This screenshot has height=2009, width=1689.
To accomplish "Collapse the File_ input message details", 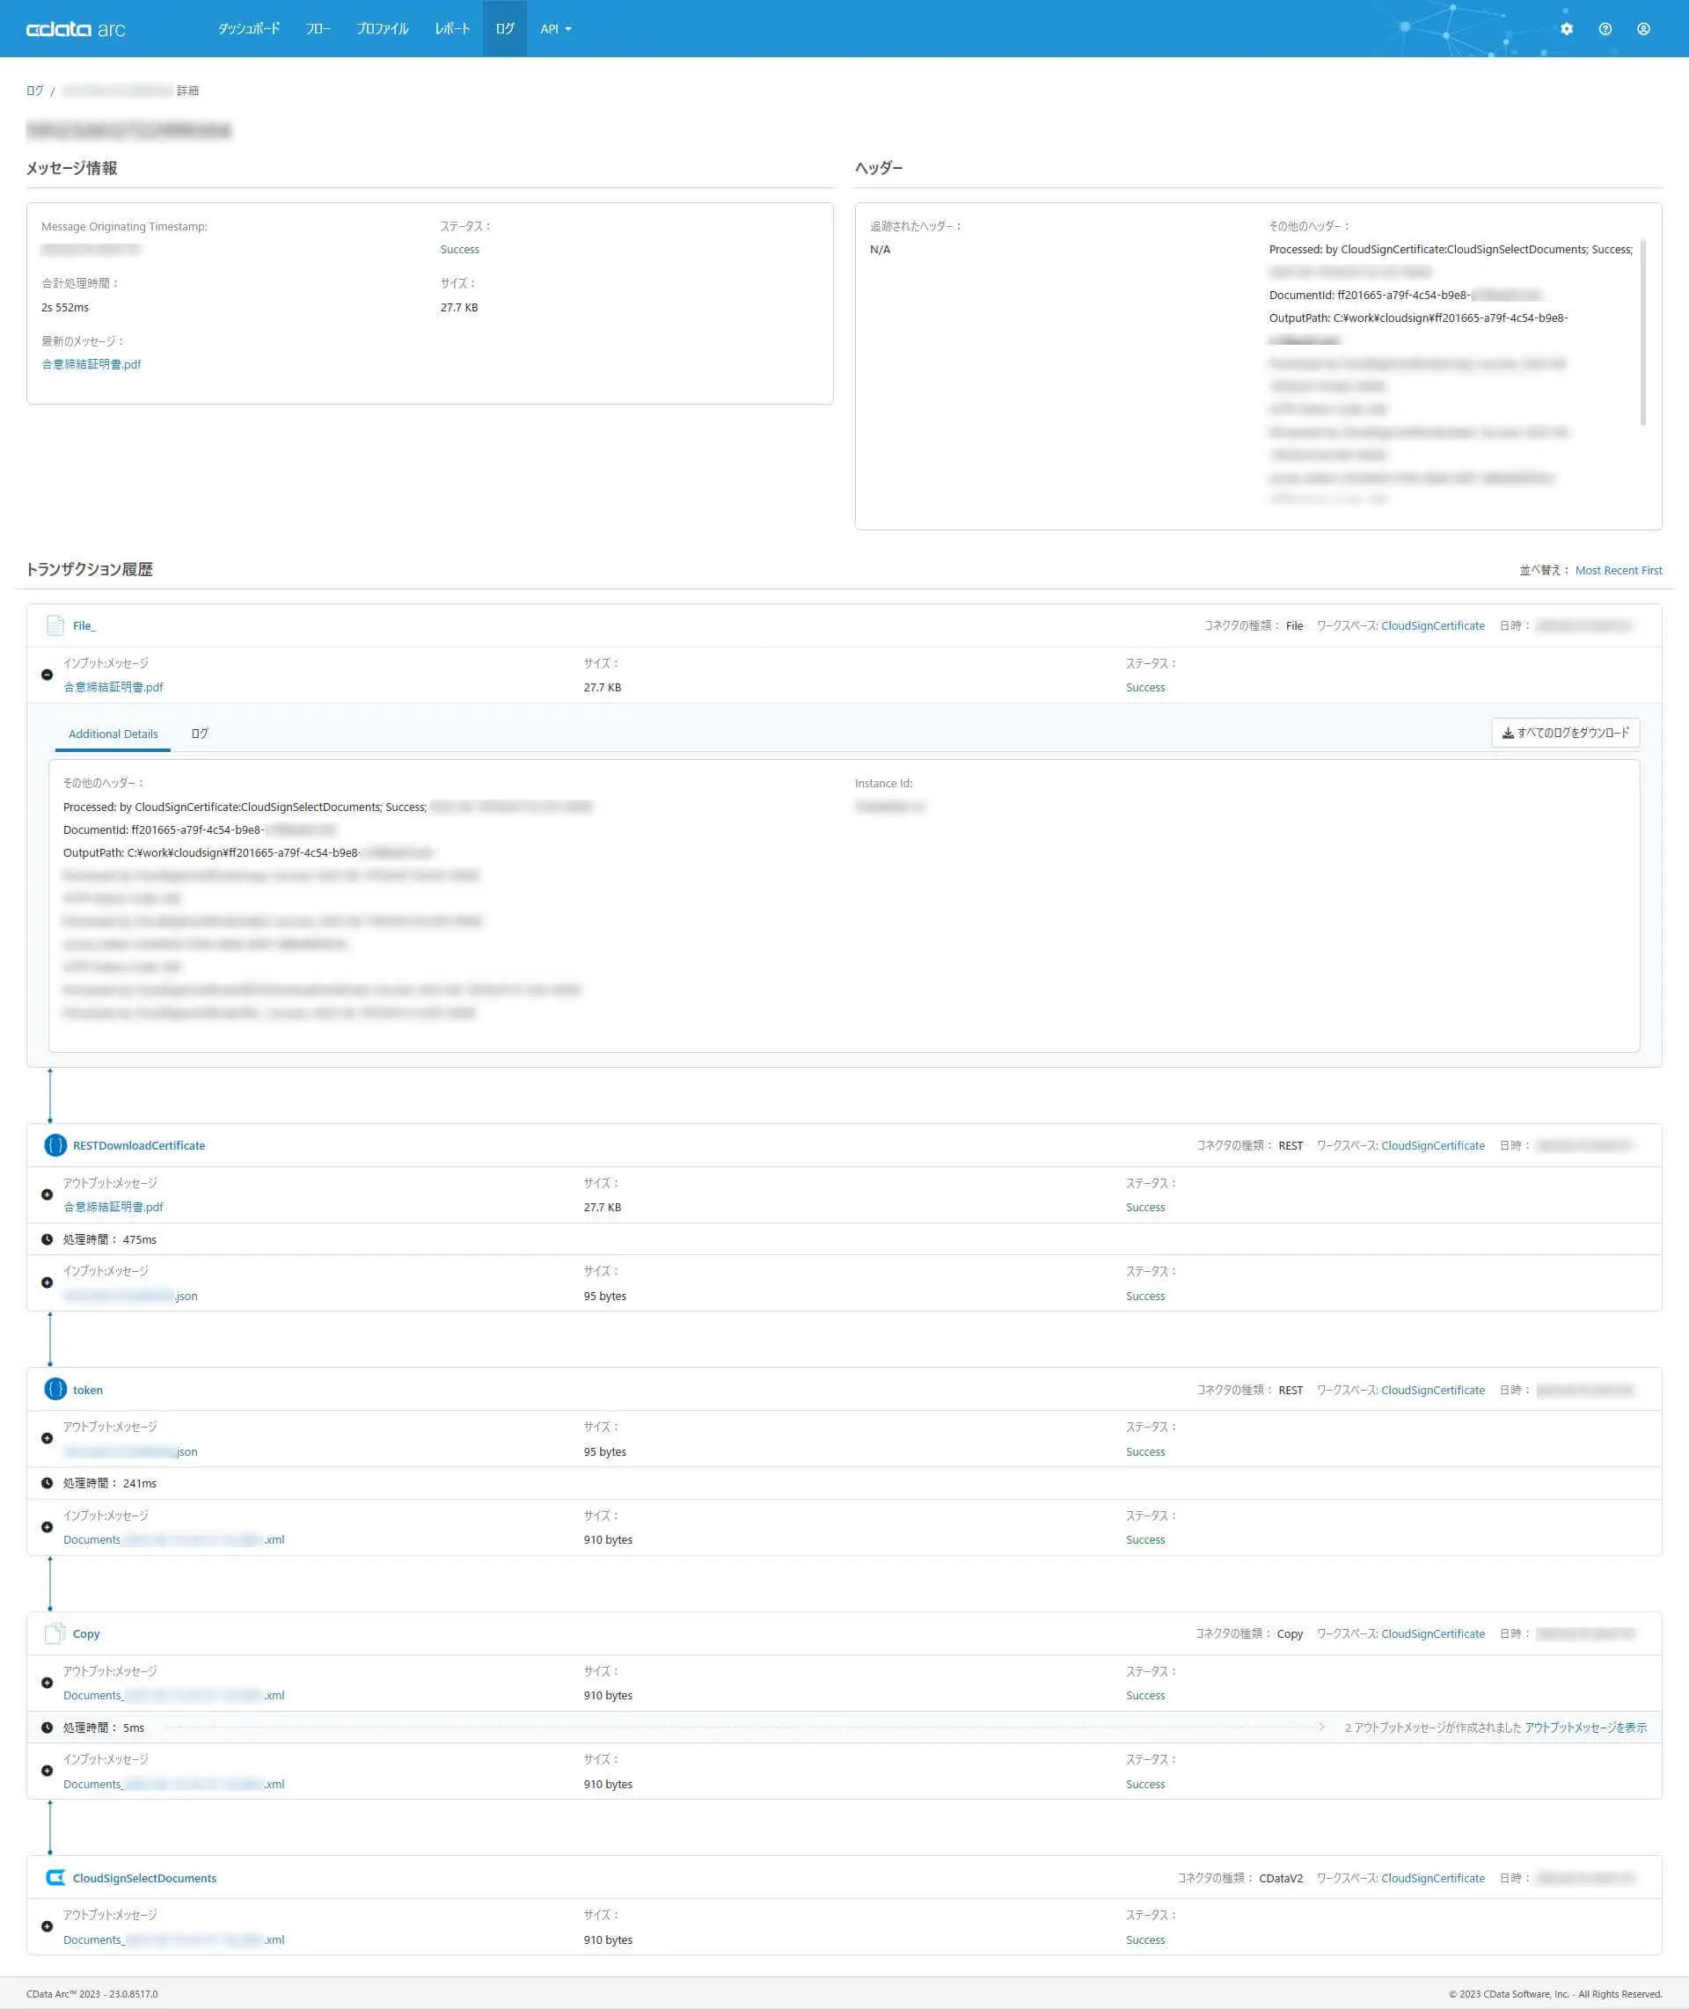I will pyautogui.click(x=47, y=675).
